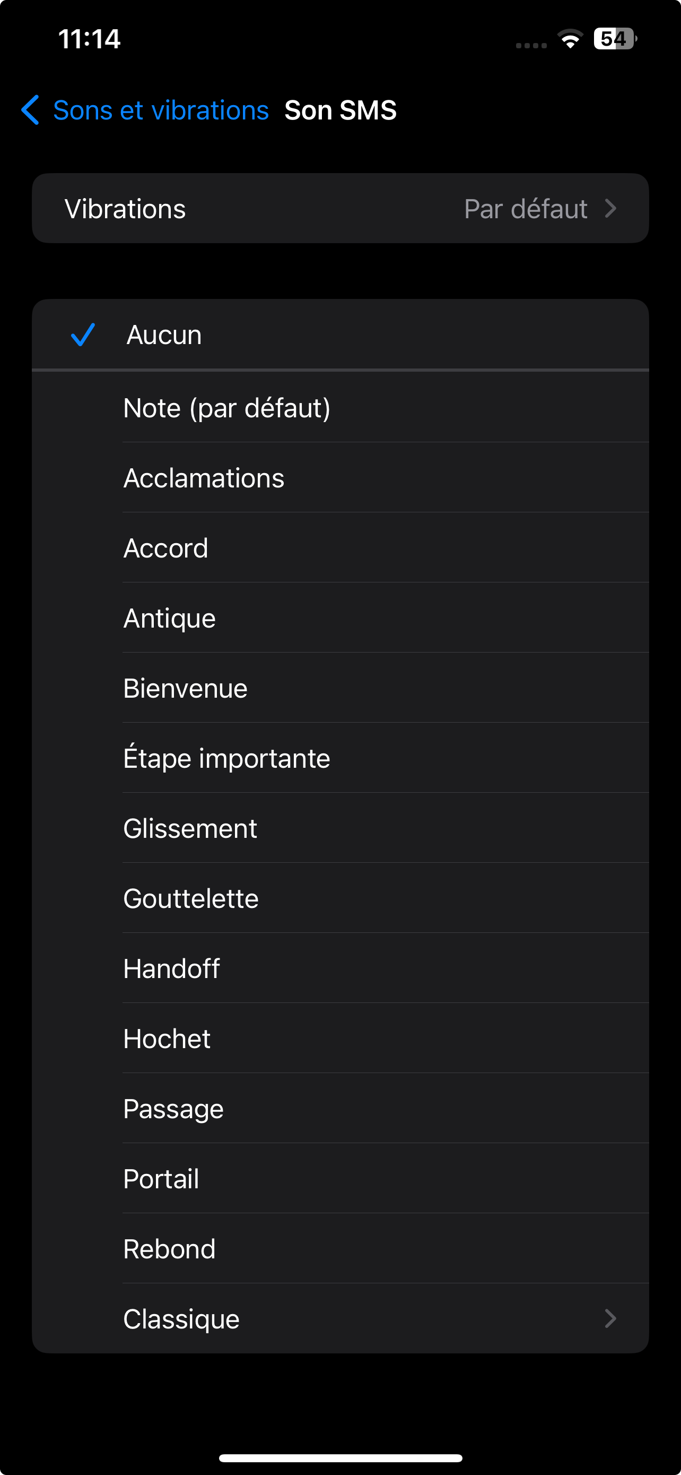The image size is (681, 1475).
Task: Open Vibrations settings via chevron arrow
Action: [610, 209]
